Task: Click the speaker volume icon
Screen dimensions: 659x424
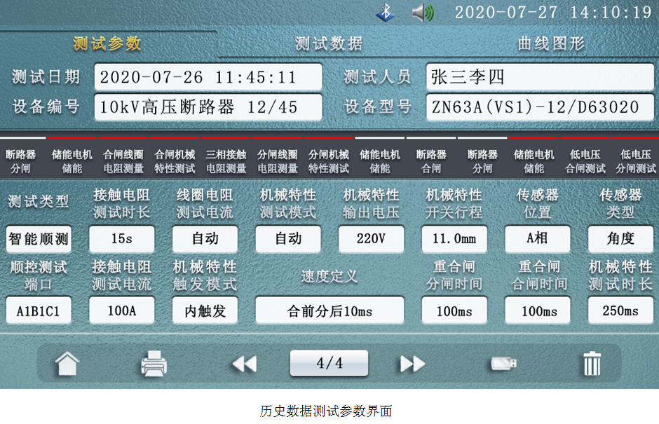Action: point(423,13)
